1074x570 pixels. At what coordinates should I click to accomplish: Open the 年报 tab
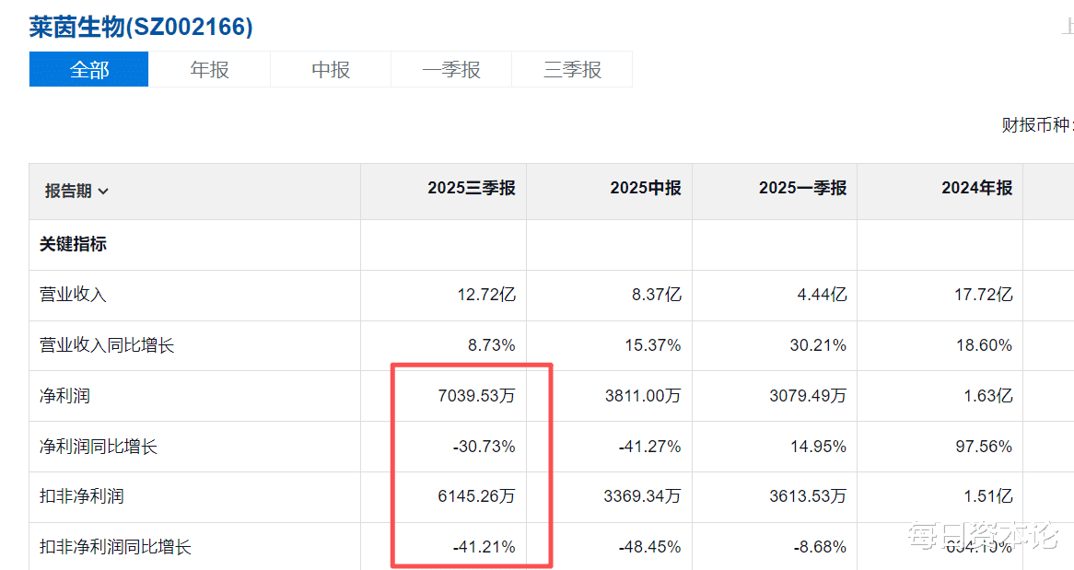tap(210, 70)
